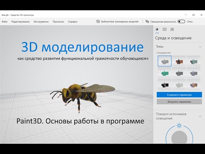Open the Environment and lighting sun tab

[157, 30]
